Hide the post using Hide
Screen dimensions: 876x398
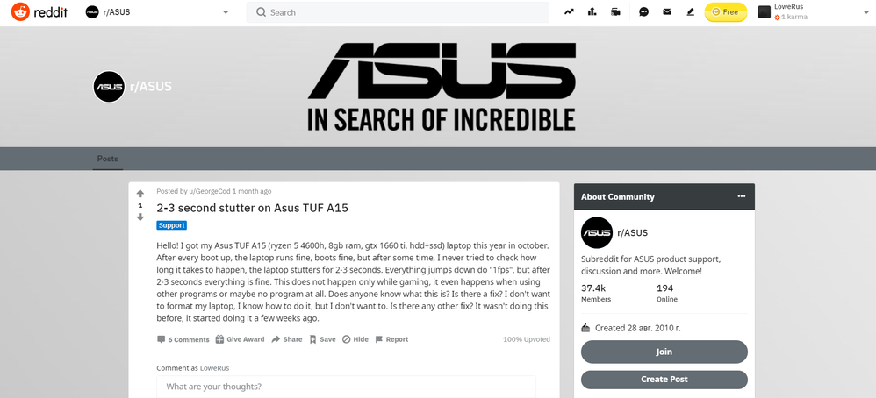tap(355, 339)
